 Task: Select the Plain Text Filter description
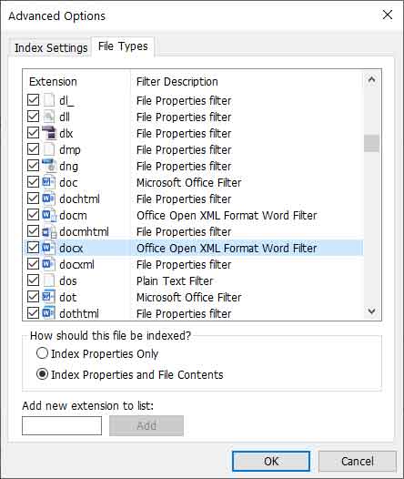pyautogui.click(x=175, y=280)
